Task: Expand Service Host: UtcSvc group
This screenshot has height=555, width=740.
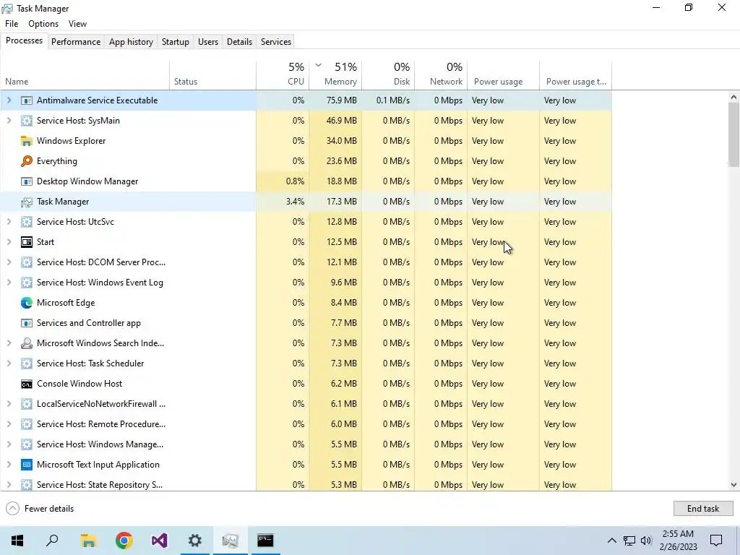Action: pos(9,222)
